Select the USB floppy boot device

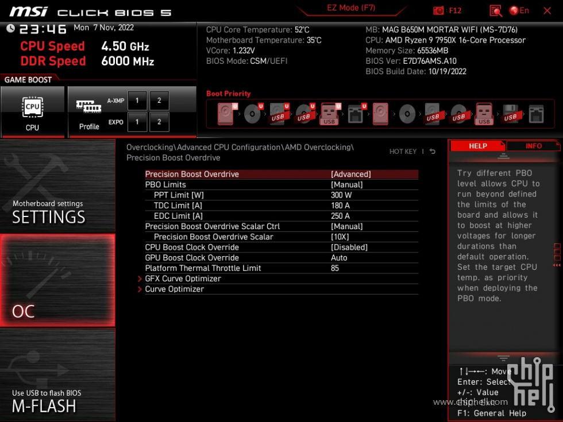point(511,114)
